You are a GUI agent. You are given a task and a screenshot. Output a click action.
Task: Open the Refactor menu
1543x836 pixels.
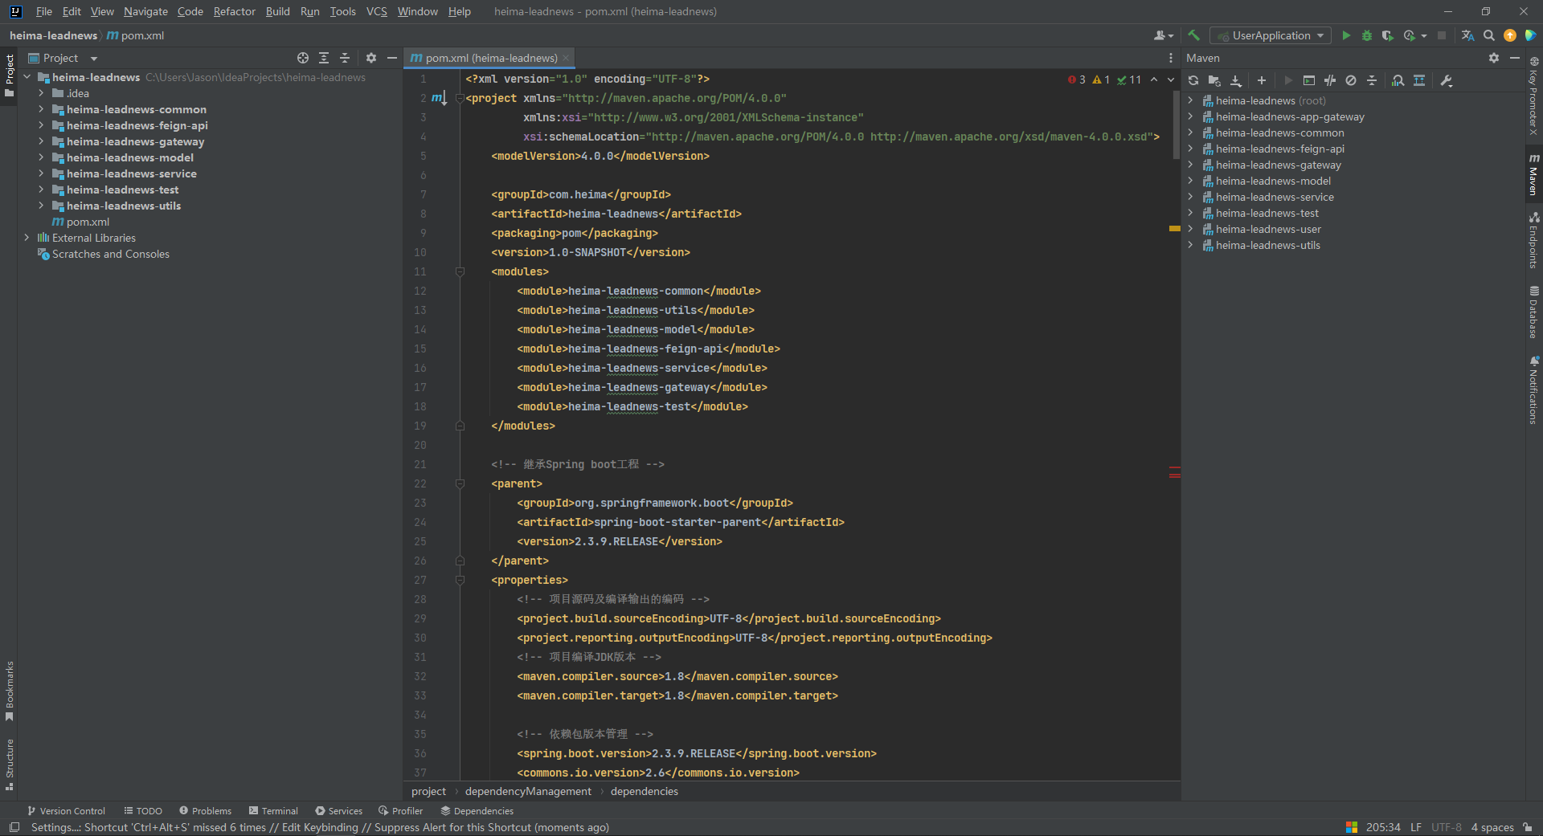coord(234,11)
